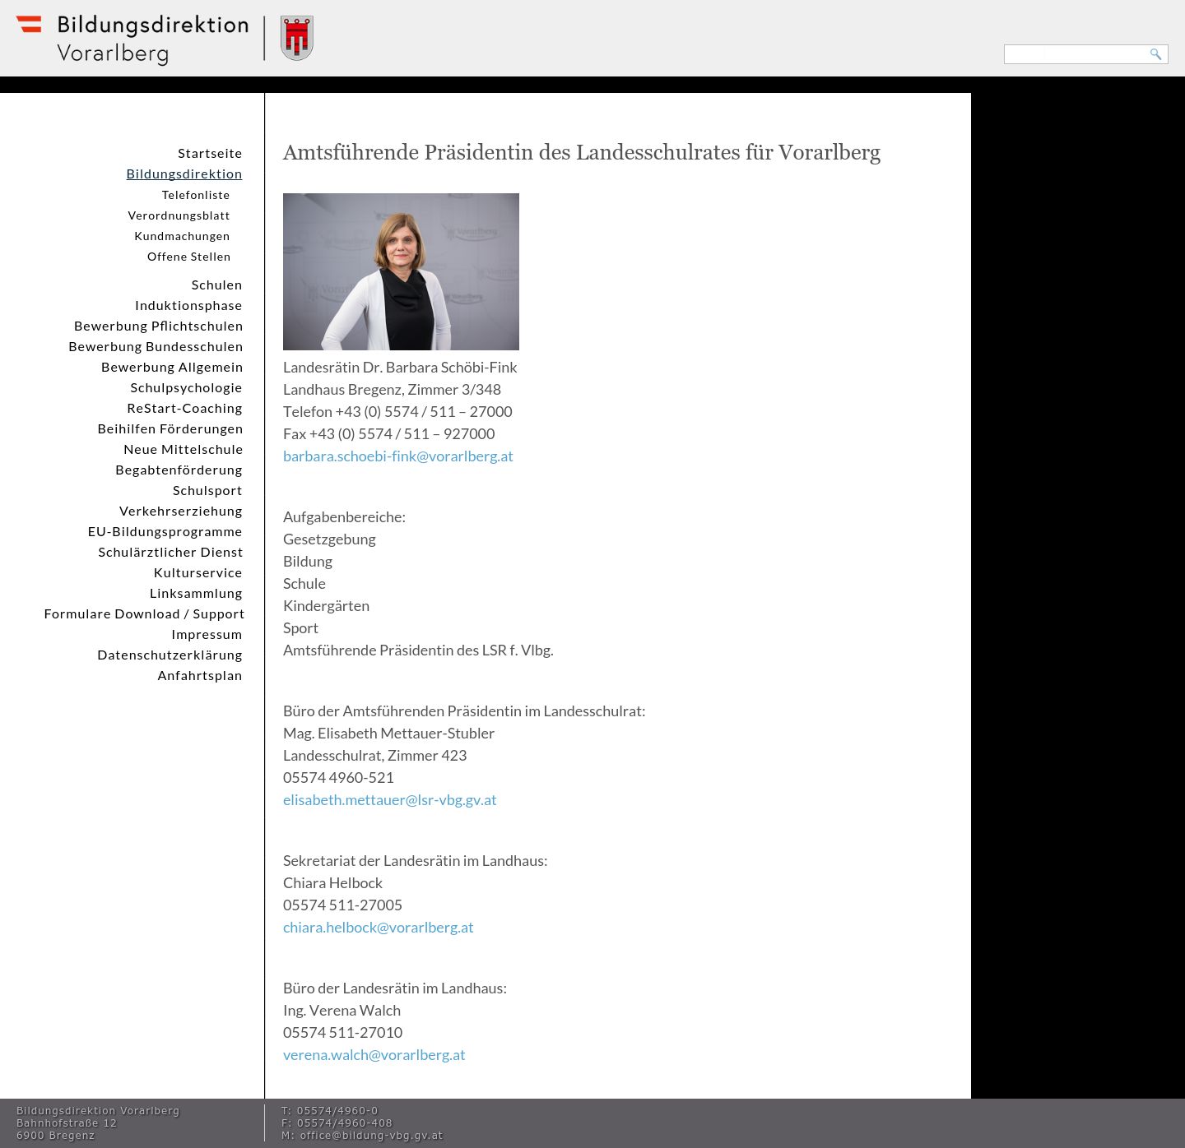Open the Induktionsphase page
The height and width of the screenshot is (1148, 1185).
click(x=188, y=305)
